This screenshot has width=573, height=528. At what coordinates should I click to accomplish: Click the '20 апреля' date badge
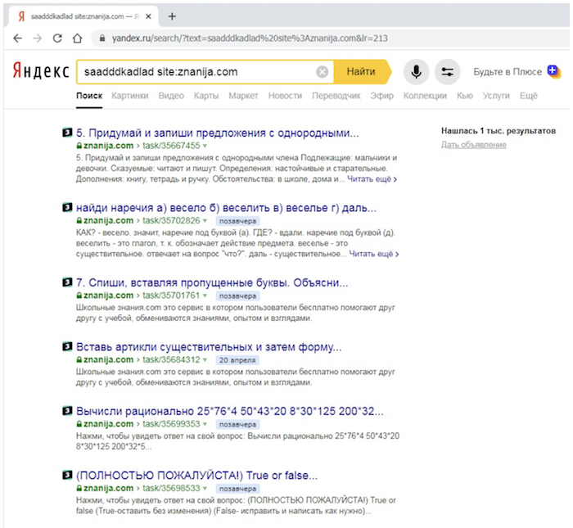click(237, 360)
